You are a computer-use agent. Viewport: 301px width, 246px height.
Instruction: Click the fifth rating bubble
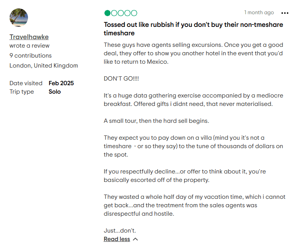[134, 13]
